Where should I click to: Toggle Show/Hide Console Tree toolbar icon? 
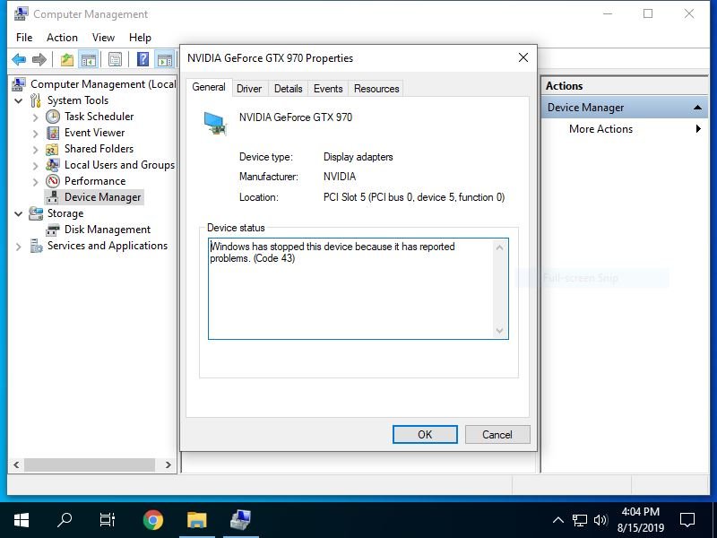point(88,59)
